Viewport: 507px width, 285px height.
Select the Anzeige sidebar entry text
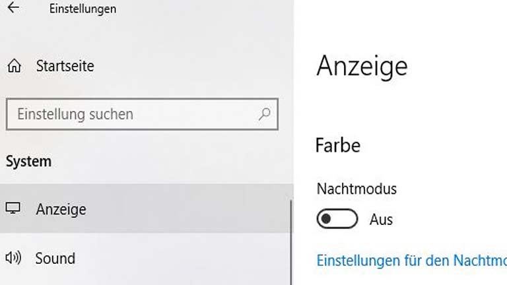coord(61,210)
